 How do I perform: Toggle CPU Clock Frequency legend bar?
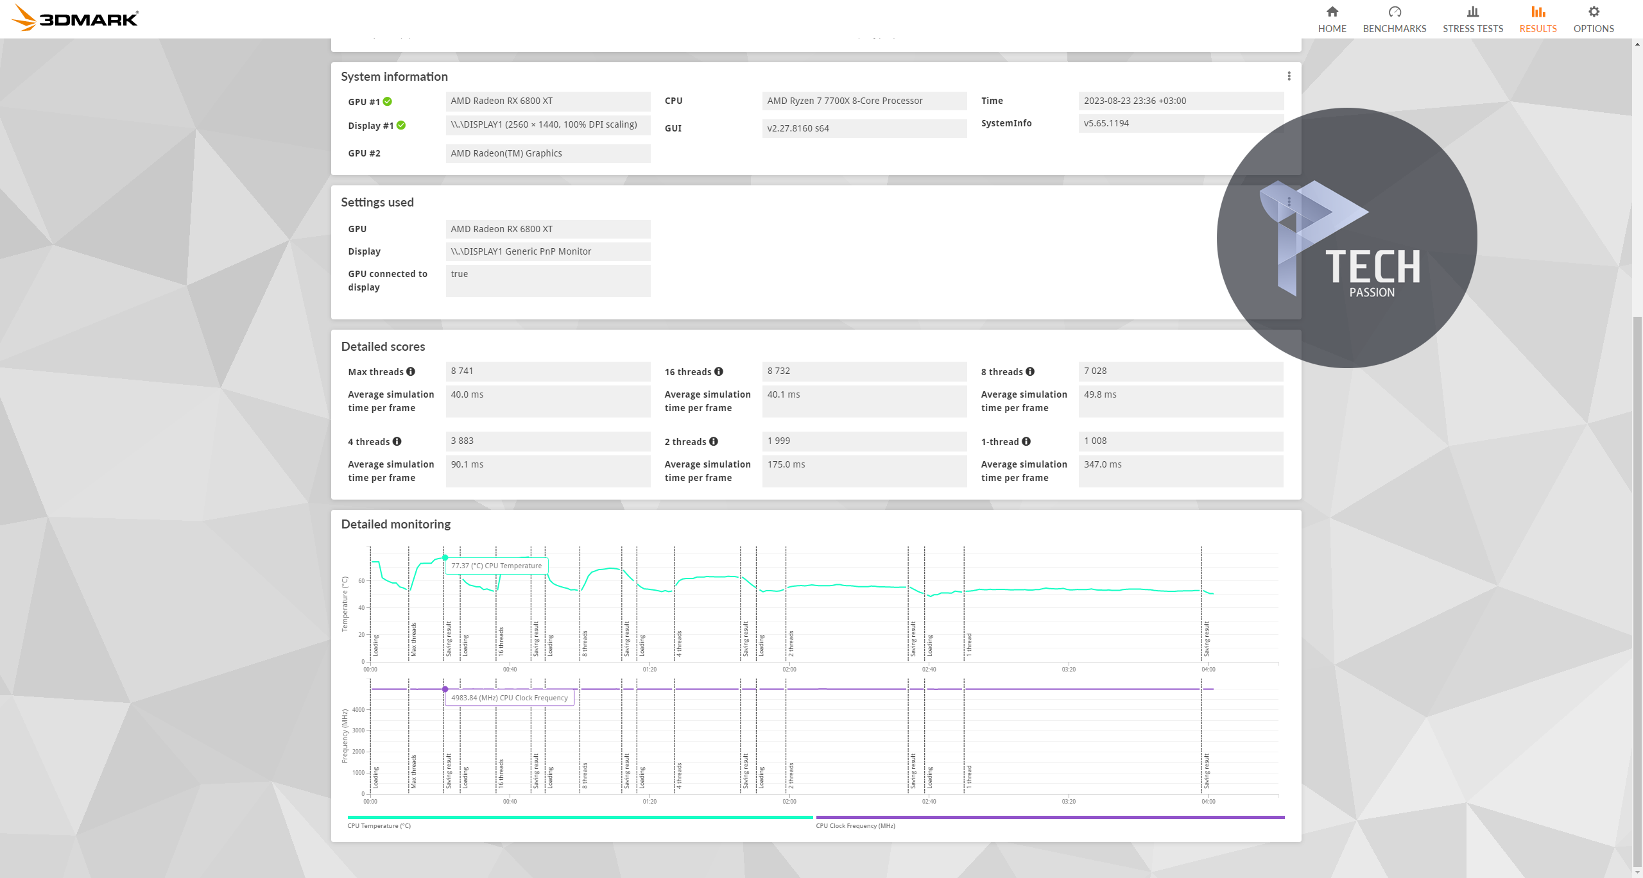click(1050, 818)
